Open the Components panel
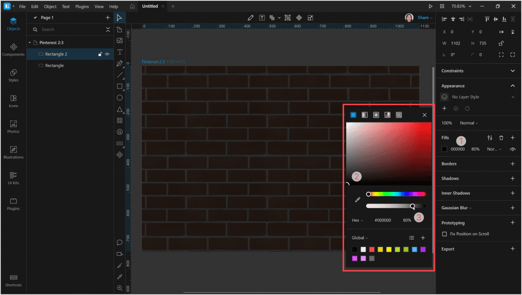The image size is (522, 295). pyautogui.click(x=13, y=50)
